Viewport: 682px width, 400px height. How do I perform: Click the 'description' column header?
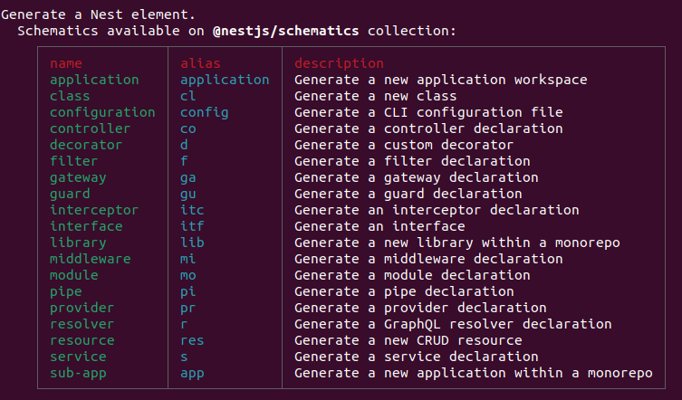click(x=339, y=63)
